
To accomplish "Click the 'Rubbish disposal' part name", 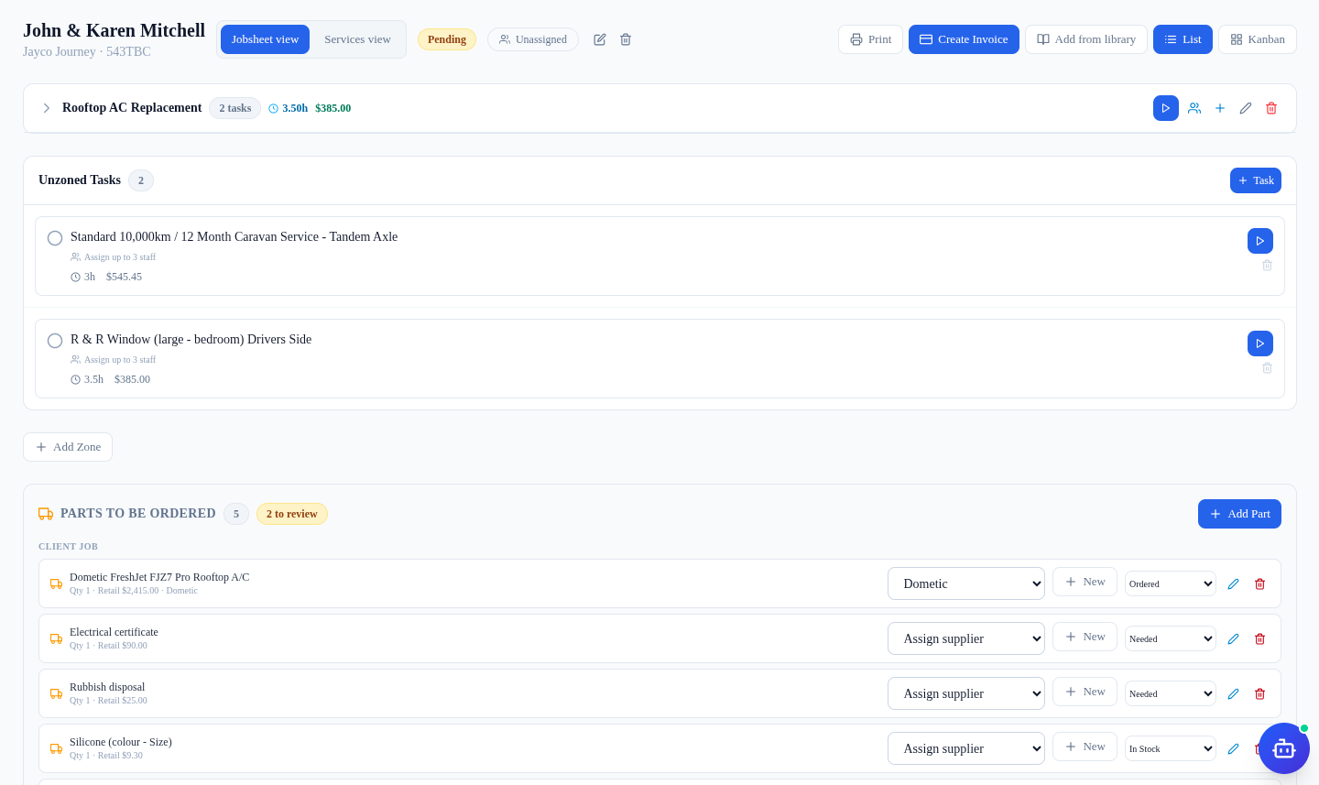I will (x=107, y=687).
